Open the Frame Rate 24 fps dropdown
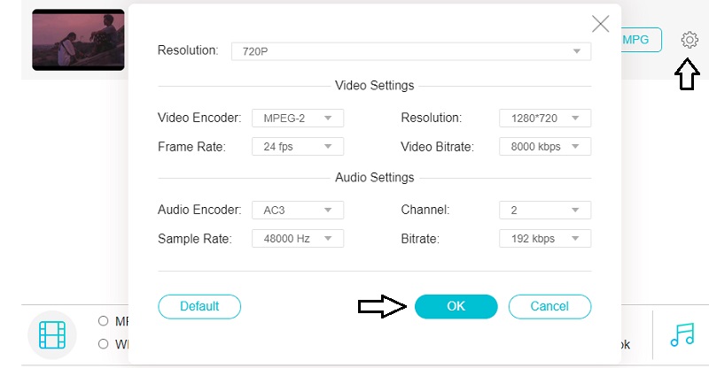This screenshot has width=709, height=368. click(297, 147)
